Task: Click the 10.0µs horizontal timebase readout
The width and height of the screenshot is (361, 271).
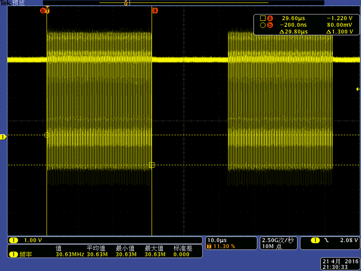Action: (x=217, y=240)
